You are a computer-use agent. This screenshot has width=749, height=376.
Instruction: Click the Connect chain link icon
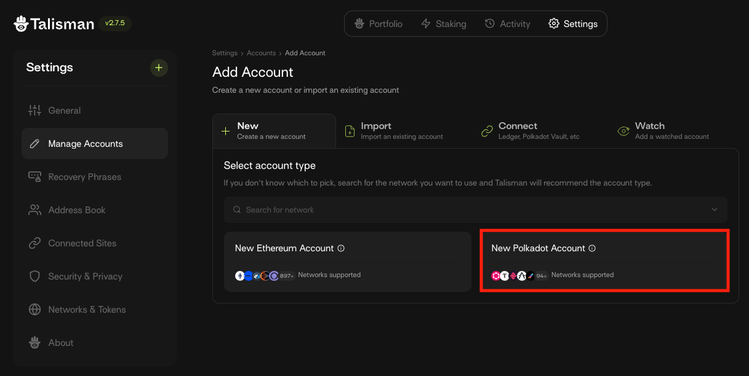pos(487,131)
